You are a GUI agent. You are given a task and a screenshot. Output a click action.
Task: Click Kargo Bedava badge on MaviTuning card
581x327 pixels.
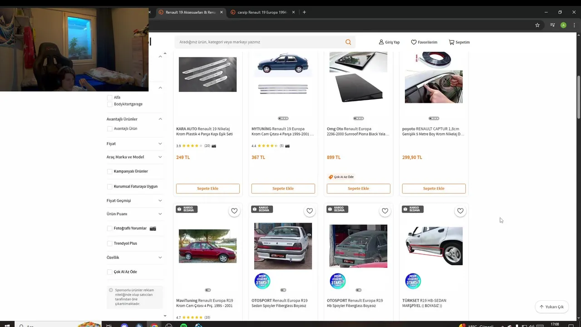click(187, 209)
